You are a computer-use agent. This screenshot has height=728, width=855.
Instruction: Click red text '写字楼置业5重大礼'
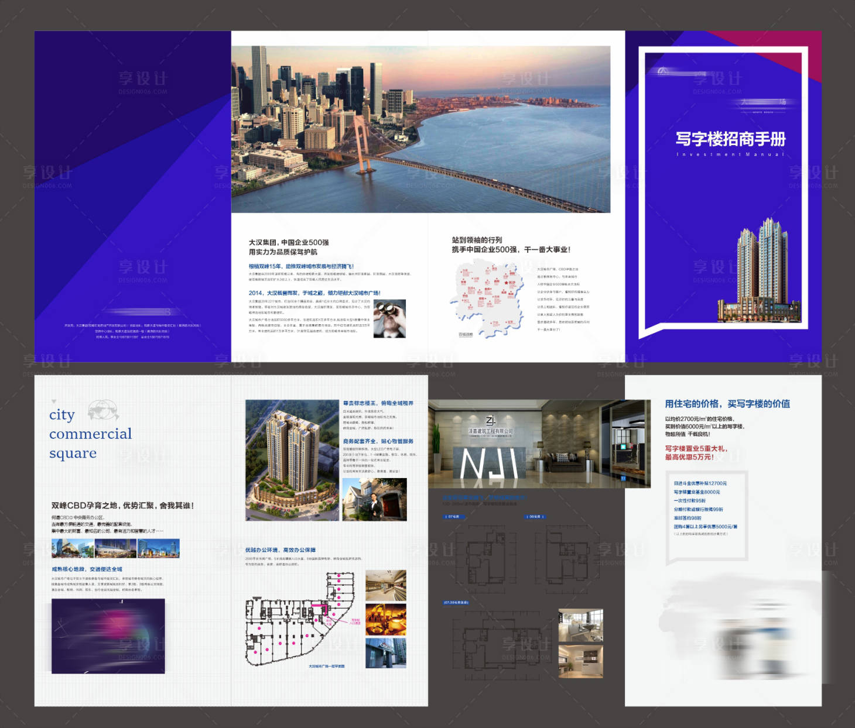click(696, 449)
